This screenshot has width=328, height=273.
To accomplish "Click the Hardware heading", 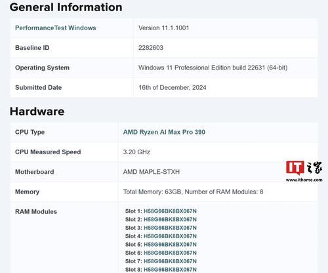I will point(37,112).
